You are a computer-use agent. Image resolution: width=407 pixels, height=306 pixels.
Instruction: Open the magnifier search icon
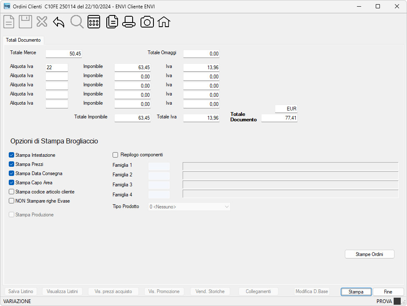[77, 22]
